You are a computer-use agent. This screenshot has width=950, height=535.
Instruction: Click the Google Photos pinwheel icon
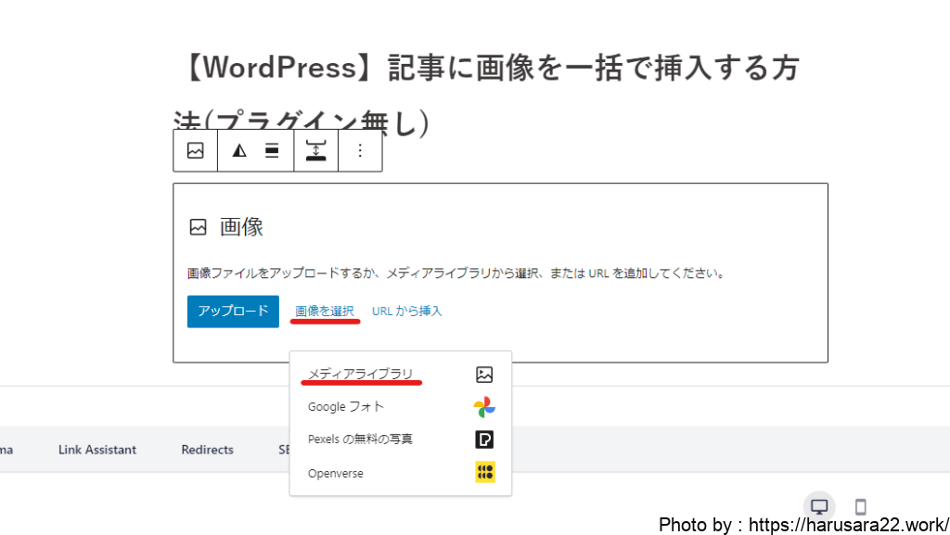point(483,407)
